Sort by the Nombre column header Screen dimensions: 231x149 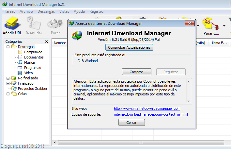(60, 43)
